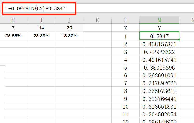194x123 pixels.
Task: Select the X header cell in column L
Action: click(x=125, y=28)
